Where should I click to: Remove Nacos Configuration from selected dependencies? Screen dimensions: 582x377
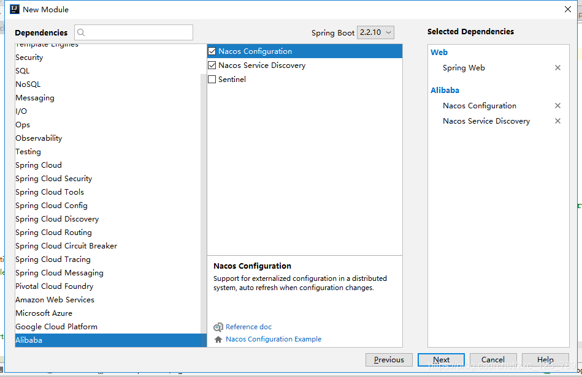[557, 105]
